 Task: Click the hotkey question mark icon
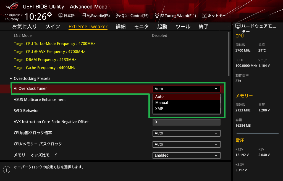[x=204, y=16]
